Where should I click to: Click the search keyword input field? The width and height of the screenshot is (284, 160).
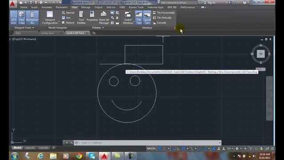(178, 3)
